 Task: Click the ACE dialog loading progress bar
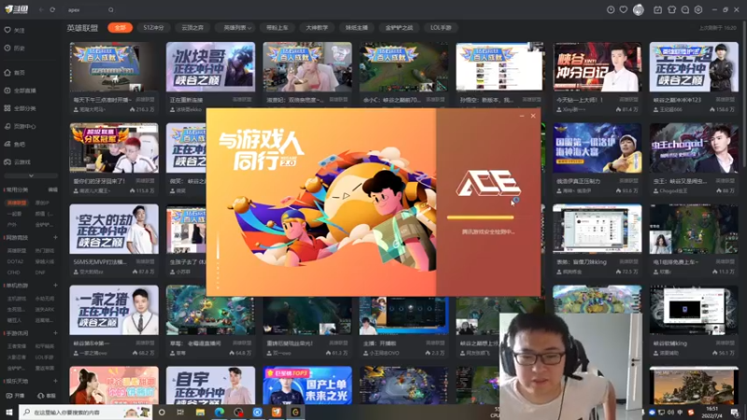coord(480,217)
